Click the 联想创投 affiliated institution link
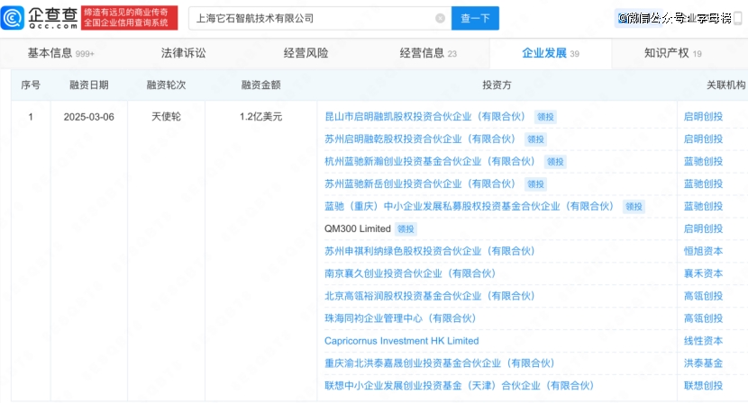Viewport: 748px width, 403px height. pyautogui.click(x=703, y=386)
